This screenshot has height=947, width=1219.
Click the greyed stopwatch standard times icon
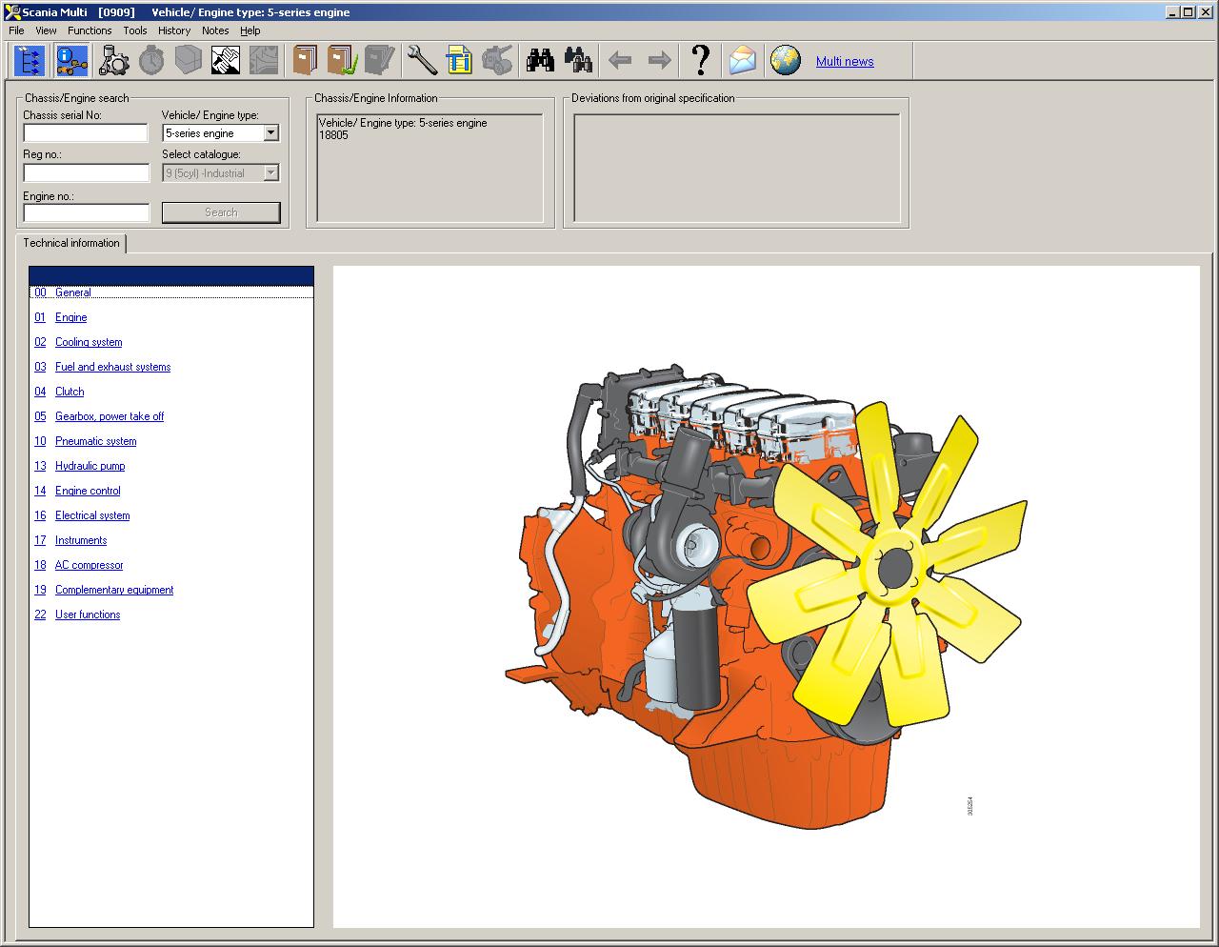[151, 61]
